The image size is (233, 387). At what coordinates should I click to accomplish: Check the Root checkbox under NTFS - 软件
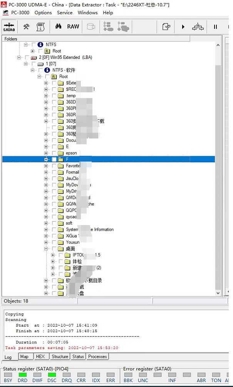(47, 77)
